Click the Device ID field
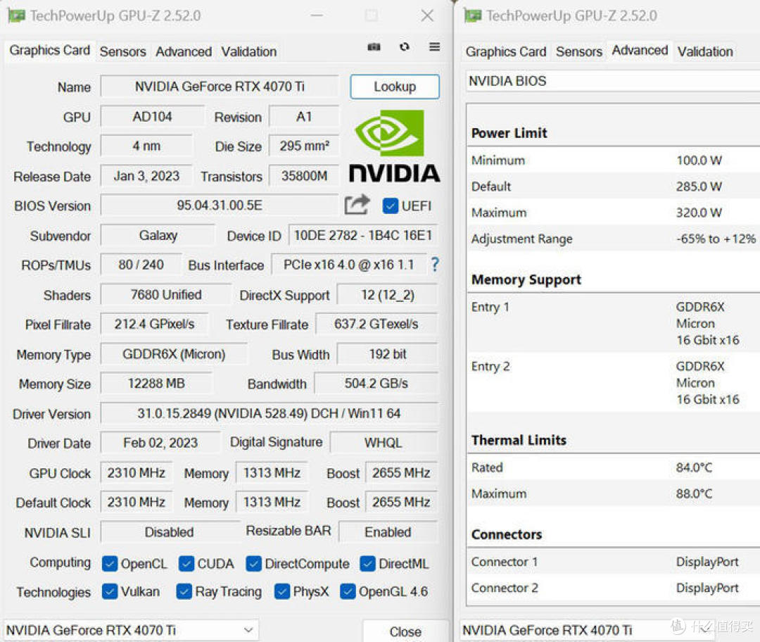 [363, 235]
